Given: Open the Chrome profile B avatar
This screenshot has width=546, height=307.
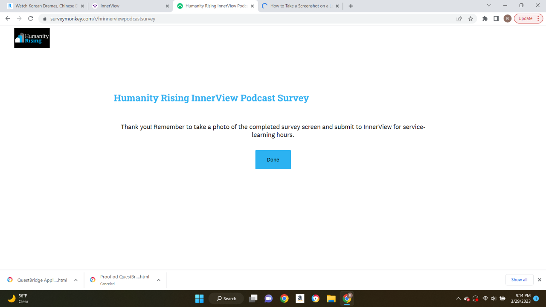Looking at the screenshot, I should tap(508, 19).
